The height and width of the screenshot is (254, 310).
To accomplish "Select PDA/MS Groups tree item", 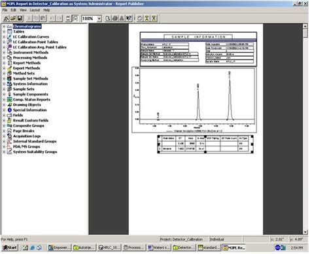I will [x=26, y=146].
